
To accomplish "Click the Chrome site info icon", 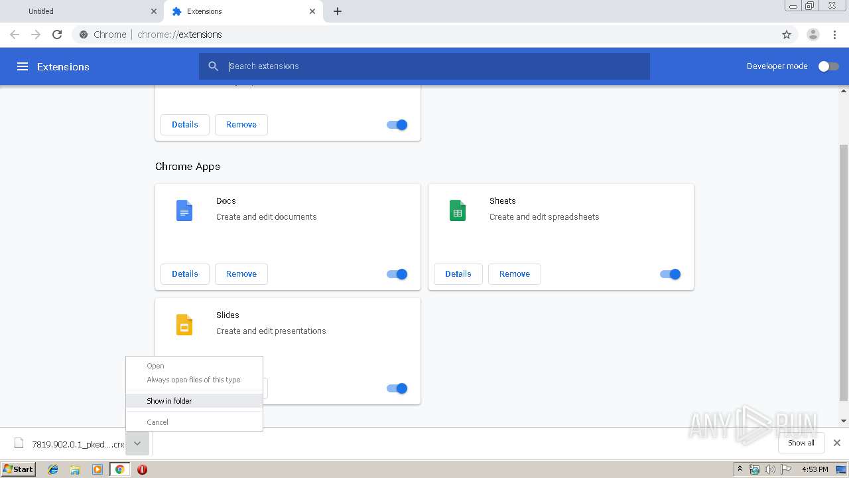I will click(x=84, y=35).
